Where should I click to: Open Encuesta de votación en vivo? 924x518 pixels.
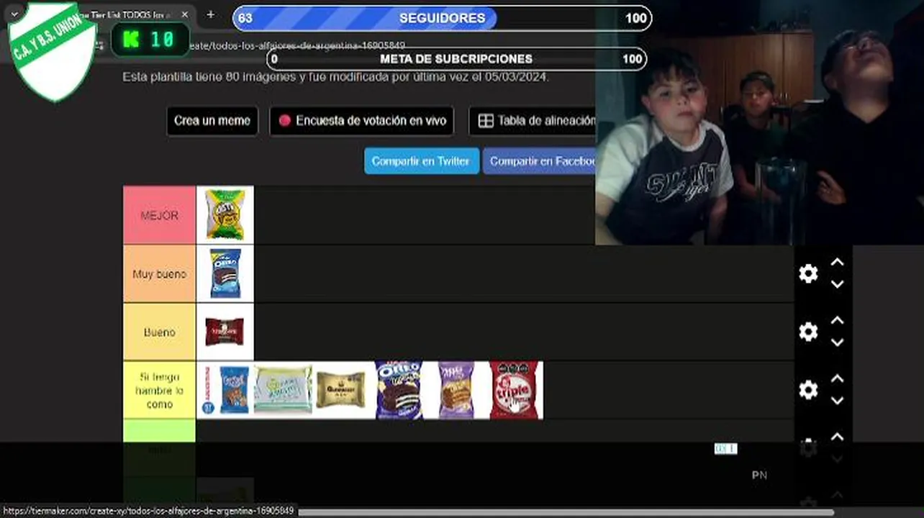point(362,121)
